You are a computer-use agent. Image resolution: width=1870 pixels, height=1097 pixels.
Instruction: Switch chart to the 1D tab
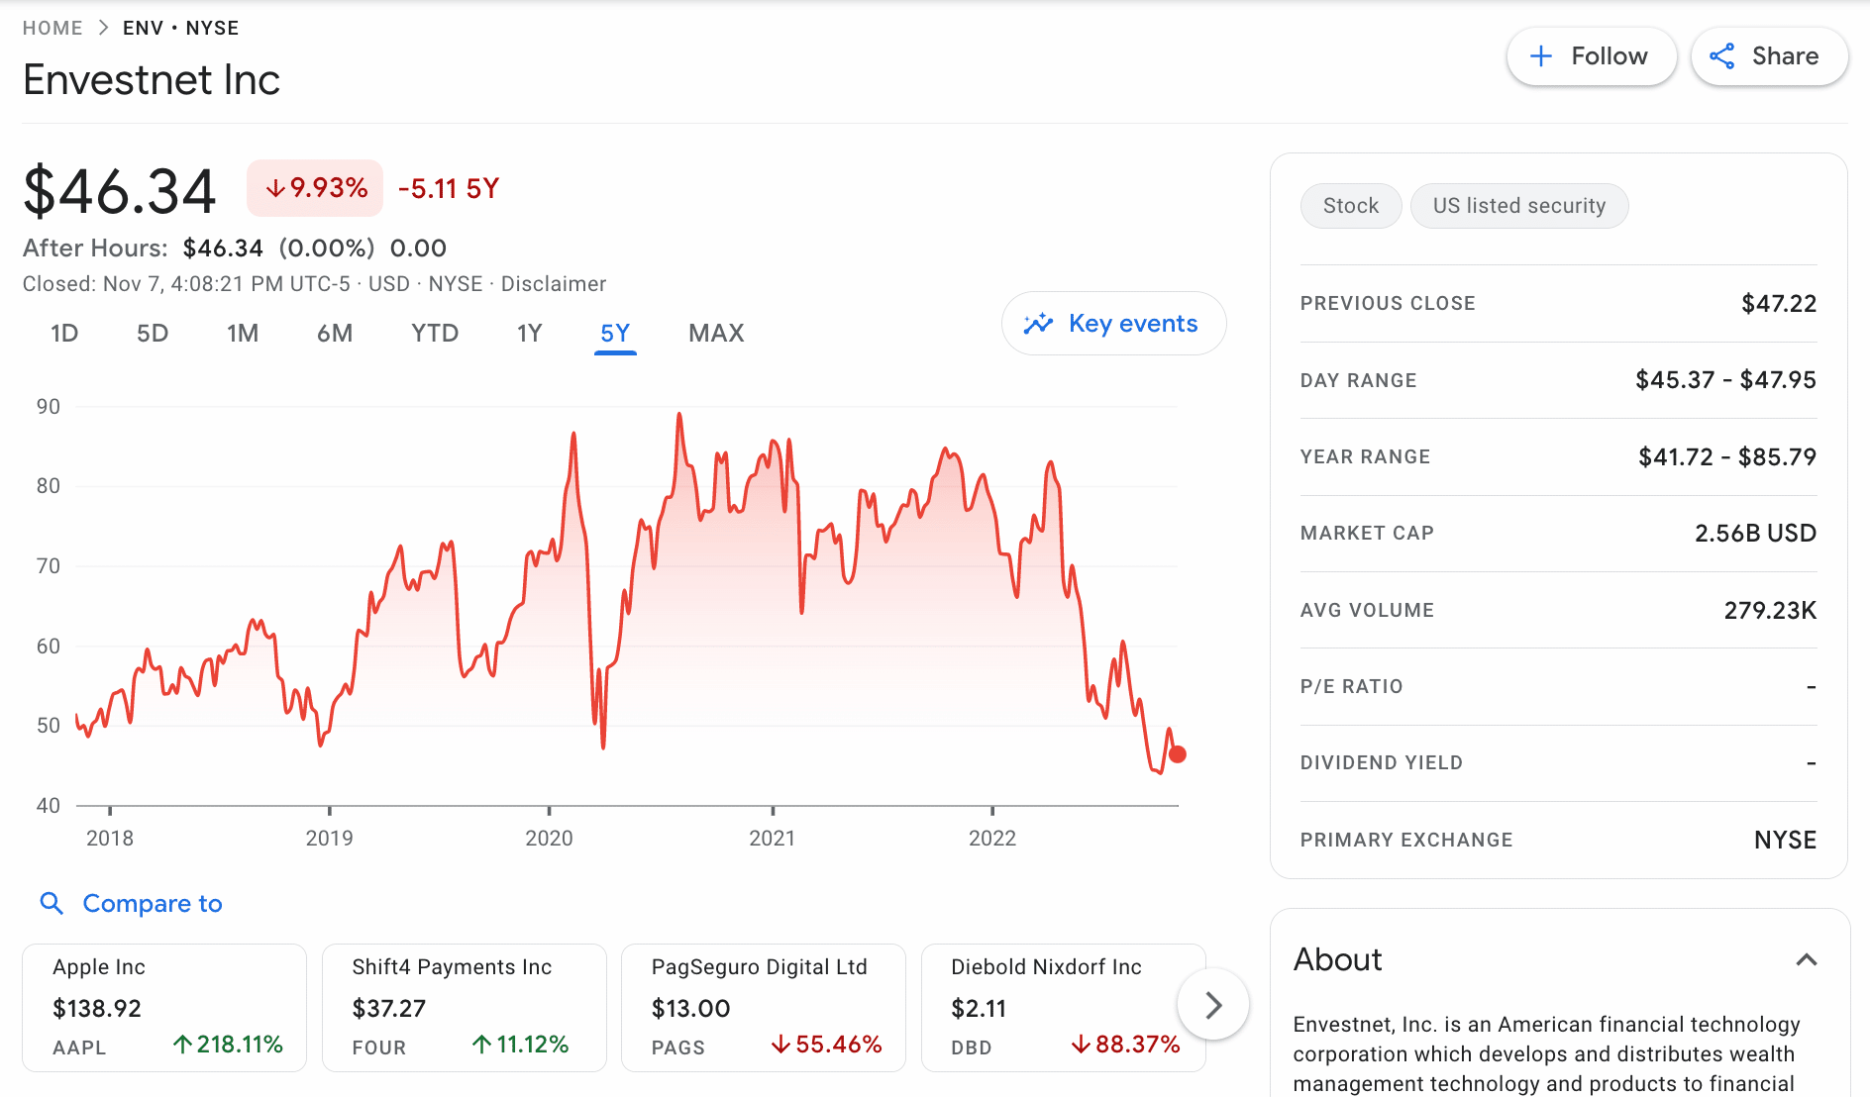point(63,333)
